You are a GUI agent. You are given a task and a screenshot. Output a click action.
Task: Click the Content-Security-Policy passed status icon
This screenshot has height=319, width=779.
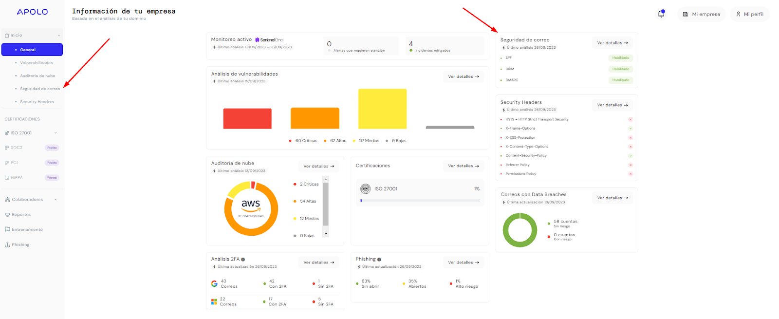[631, 156]
